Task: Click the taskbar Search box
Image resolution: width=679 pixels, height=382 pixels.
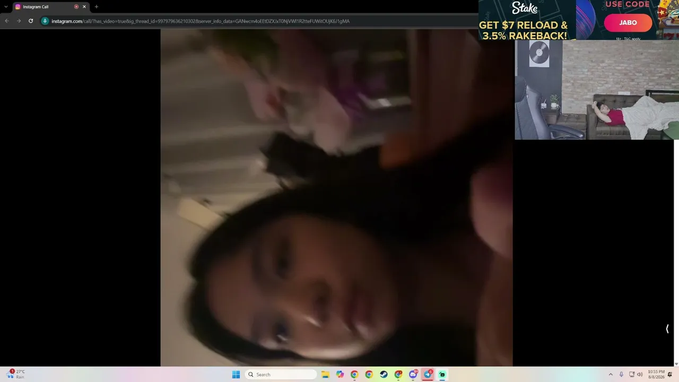Action: pyautogui.click(x=281, y=375)
